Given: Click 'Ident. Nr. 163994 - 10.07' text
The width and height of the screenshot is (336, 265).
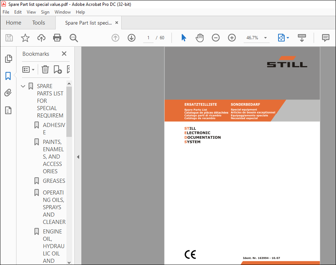Looking at the screenshot, I should (x=261, y=258).
